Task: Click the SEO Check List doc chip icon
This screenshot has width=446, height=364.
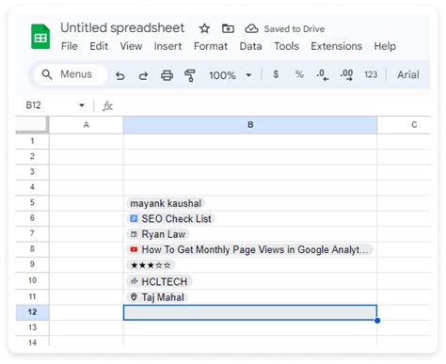Action: coord(134,218)
